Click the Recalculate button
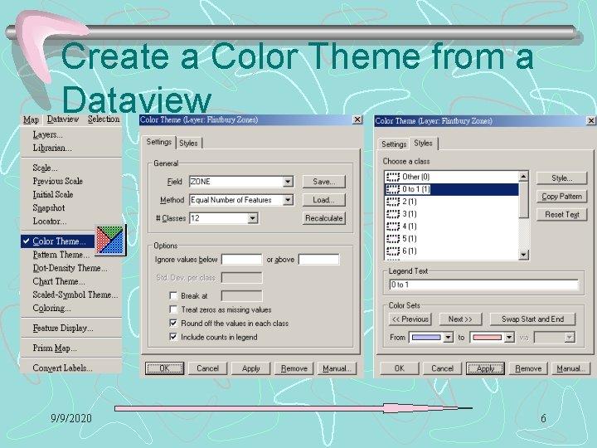The width and height of the screenshot is (597, 448). (x=324, y=218)
